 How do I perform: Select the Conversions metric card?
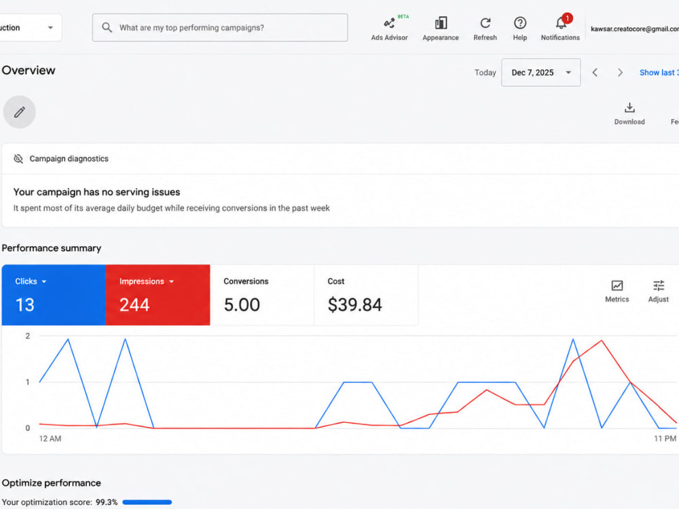pyautogui.click(x=262, y=295)
